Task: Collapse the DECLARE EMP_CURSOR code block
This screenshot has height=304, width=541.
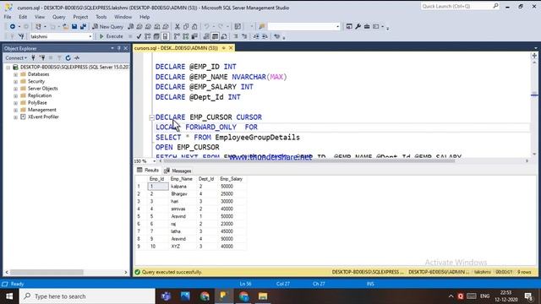Action: tap(151, 117)
